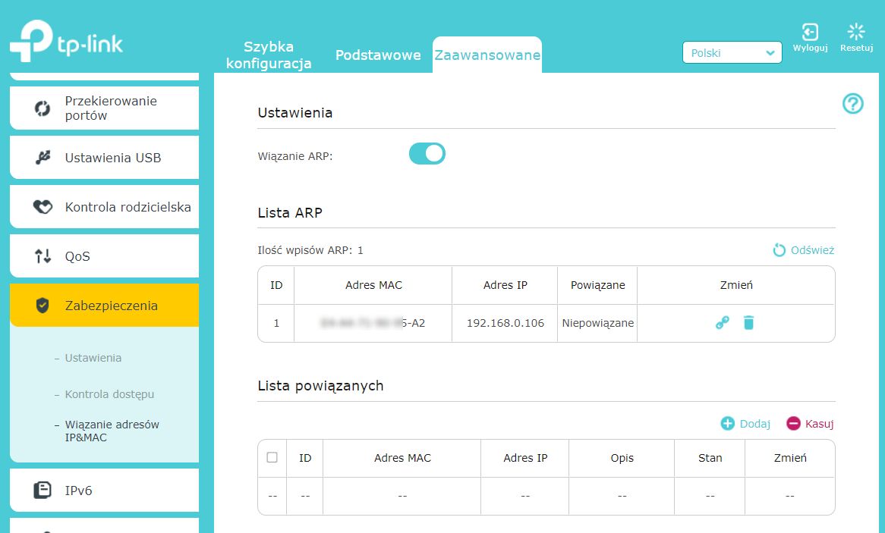
Task: Open help via the question mark icon
Action: (x=853, y=103)
